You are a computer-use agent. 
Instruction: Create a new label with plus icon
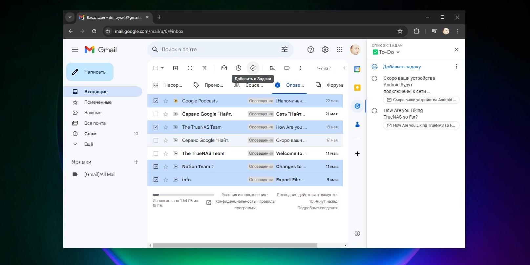pyautogui.click(x=136, y=162)
